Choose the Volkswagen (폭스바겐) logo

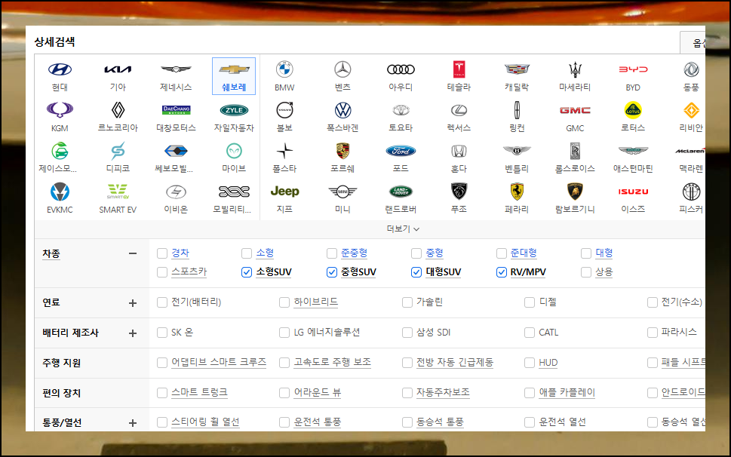342,110
